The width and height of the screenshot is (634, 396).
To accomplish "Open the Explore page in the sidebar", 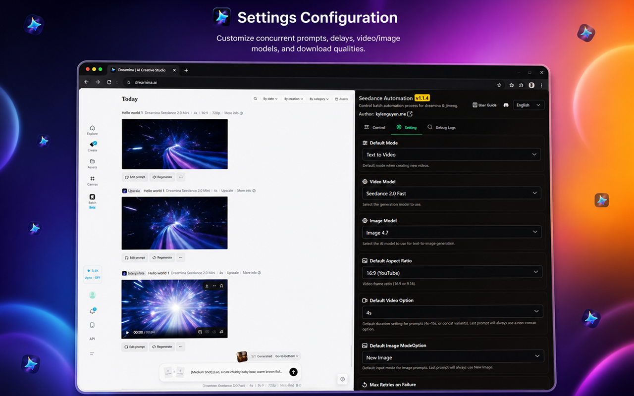I will pos(92,130).
